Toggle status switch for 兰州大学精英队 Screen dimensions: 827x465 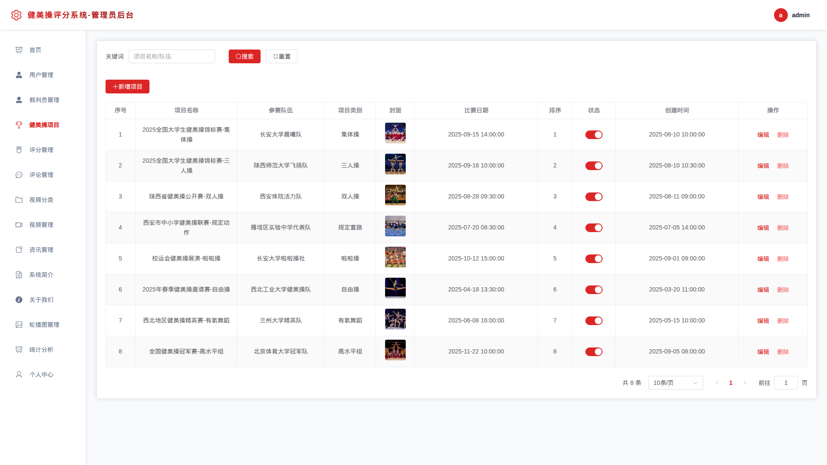(594, 321)
